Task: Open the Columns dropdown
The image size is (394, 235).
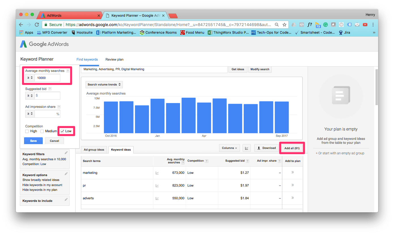Action: coord(230,148)
